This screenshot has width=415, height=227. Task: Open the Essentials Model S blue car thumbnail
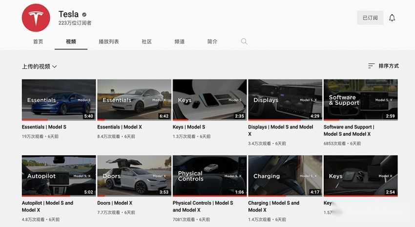(59, 100)
